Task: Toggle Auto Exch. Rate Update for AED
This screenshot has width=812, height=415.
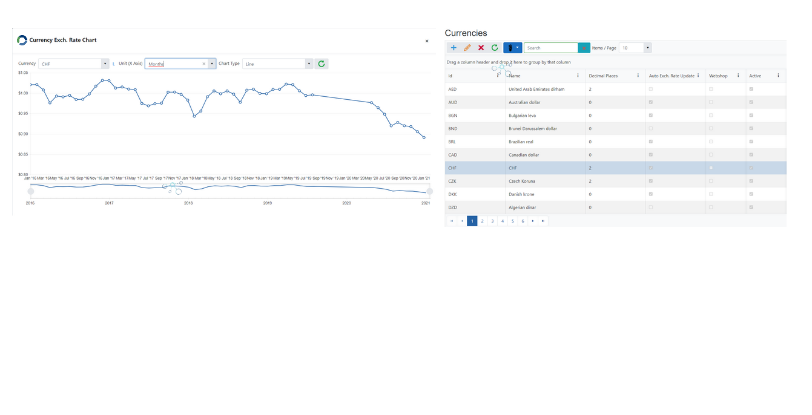Action: click(651, 89)
